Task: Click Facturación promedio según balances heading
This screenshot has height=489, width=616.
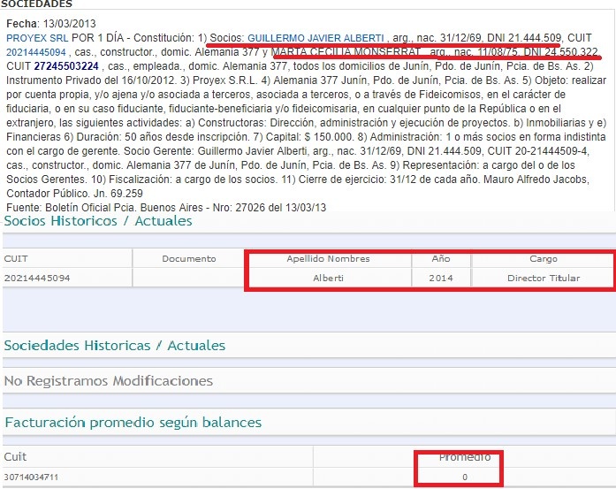Action: click(x=133, y=423)
